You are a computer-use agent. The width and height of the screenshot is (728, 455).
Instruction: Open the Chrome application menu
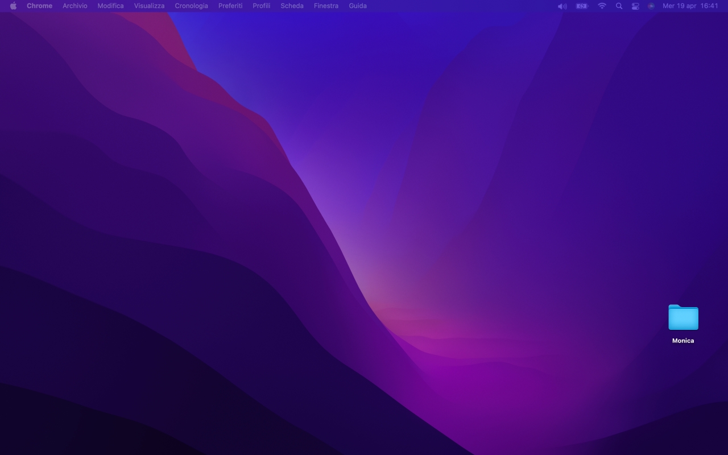click(39, 6)
